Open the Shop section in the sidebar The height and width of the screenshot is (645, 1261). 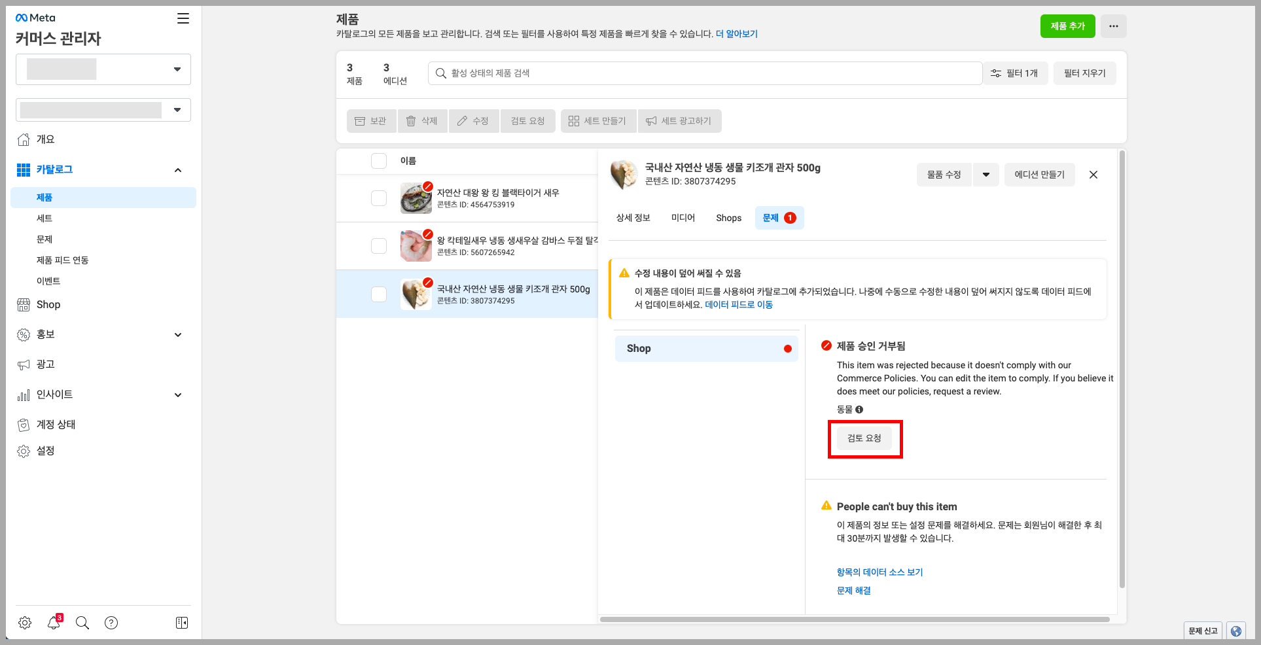[47, 304]
